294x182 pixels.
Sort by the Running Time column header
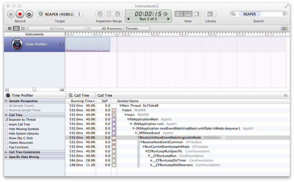[x=82, y=101]
